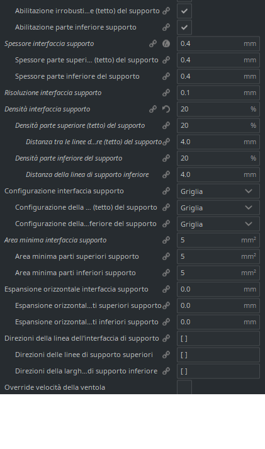Viewport: 265px width, 449px height.
Task: Expand Configurazione della inferiore del supporto dropdown
Action: 218,224
